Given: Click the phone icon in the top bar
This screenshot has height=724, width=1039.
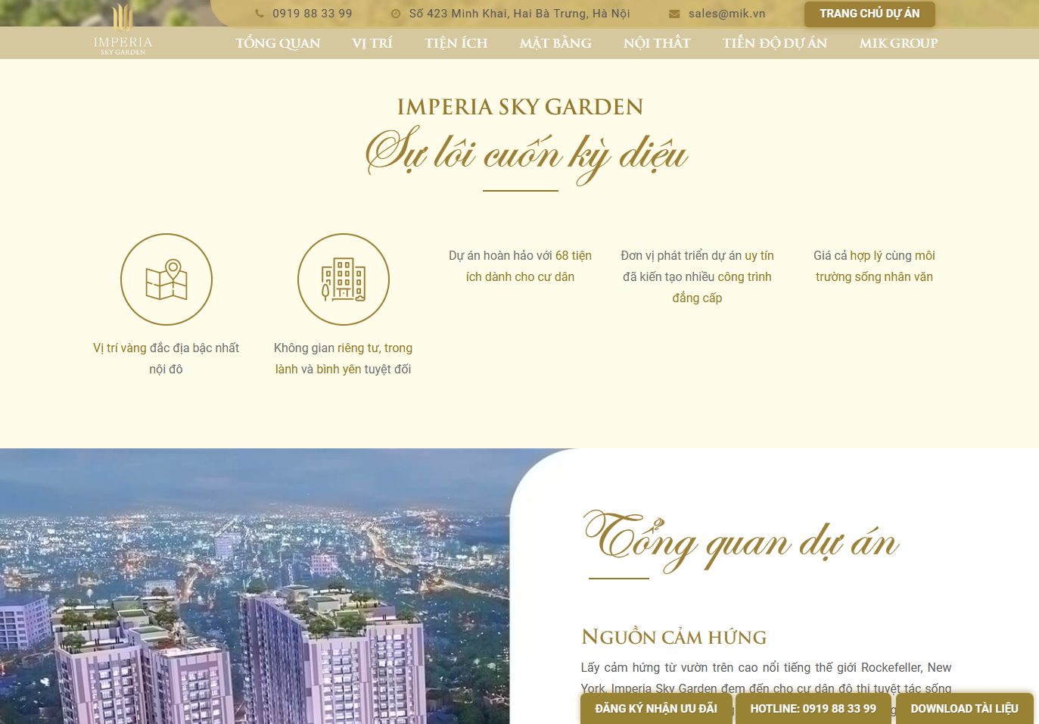Looking at the screenshot, I should click(260, 14).
